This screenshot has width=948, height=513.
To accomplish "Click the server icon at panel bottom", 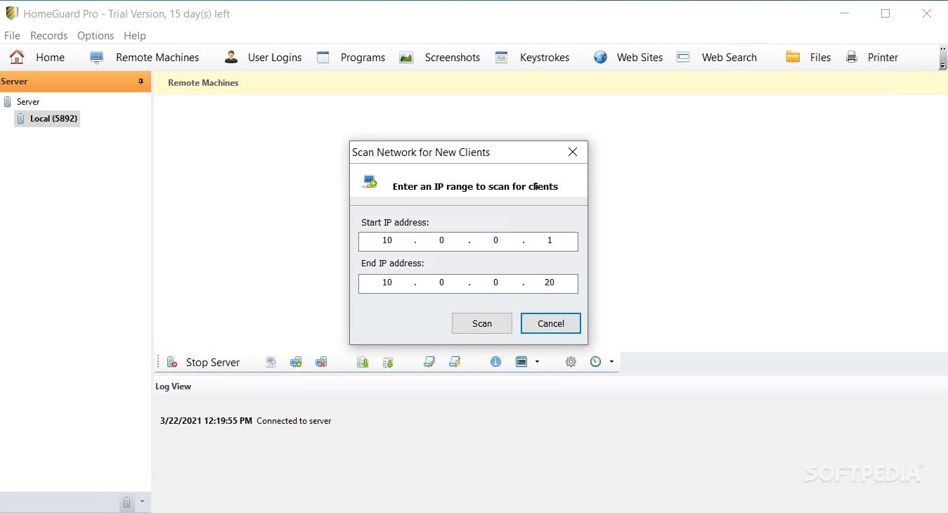I will (127, 502).
